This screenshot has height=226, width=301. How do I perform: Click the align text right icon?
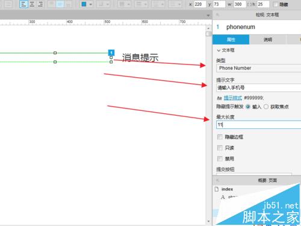40,4
